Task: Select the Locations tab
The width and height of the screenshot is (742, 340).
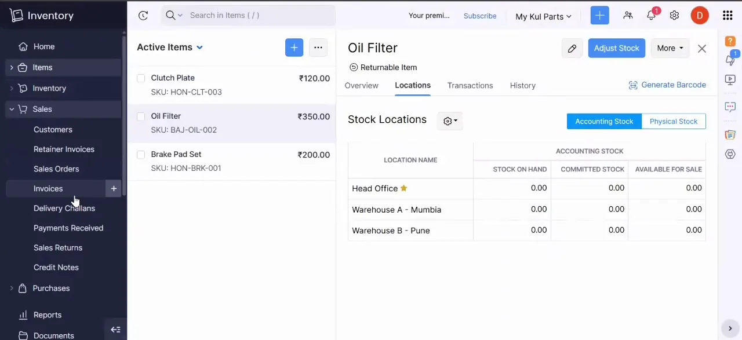Action: (x=413, y=85)
